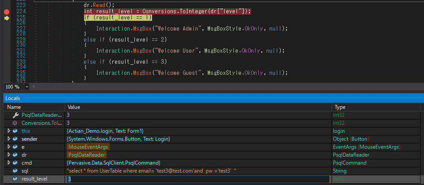Expand the 'dr' PsqlDataReader node
This screenshot has height=185, width=424.
pyautogui.click(x=9, y=155)
